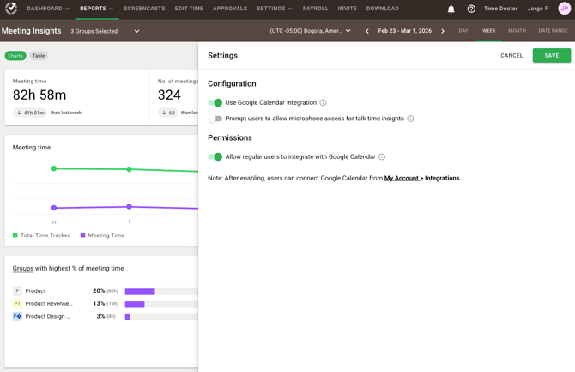Open the help question mark icon
The image size is (575, 372).
pyautogui.click(x=471, y=9)
